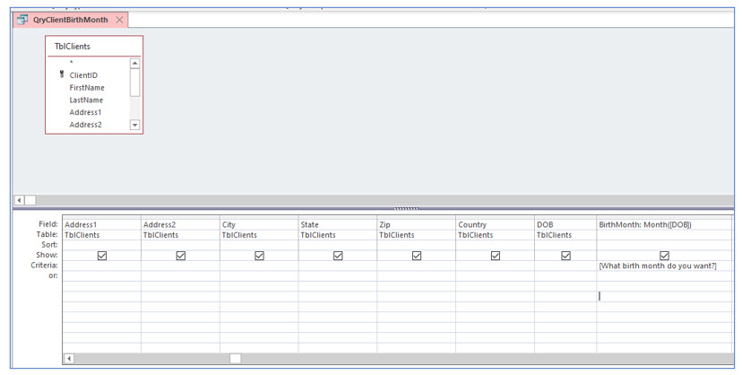Select the QryClientBirthMonth query tab

click(70, 20)
